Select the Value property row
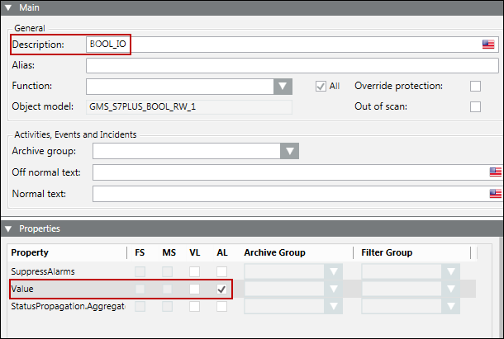Viewport: 504px width, 339px height. coord(66,290)
